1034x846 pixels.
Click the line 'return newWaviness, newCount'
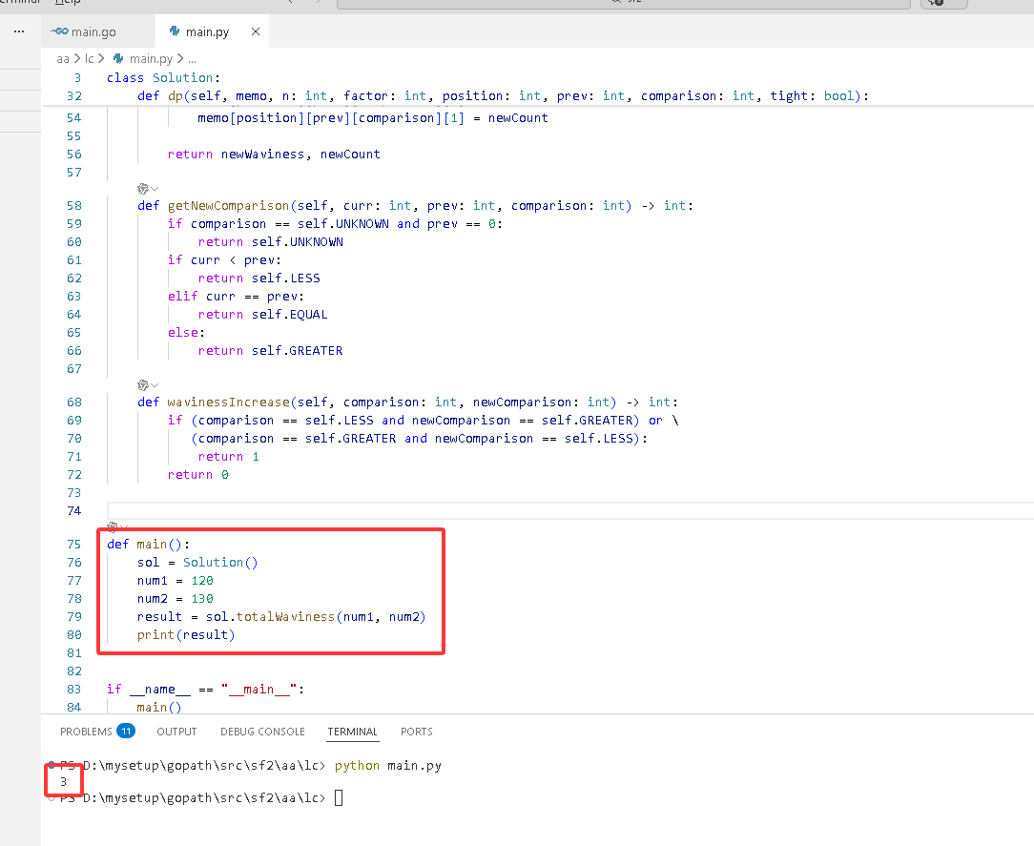(x=274, y=155)
